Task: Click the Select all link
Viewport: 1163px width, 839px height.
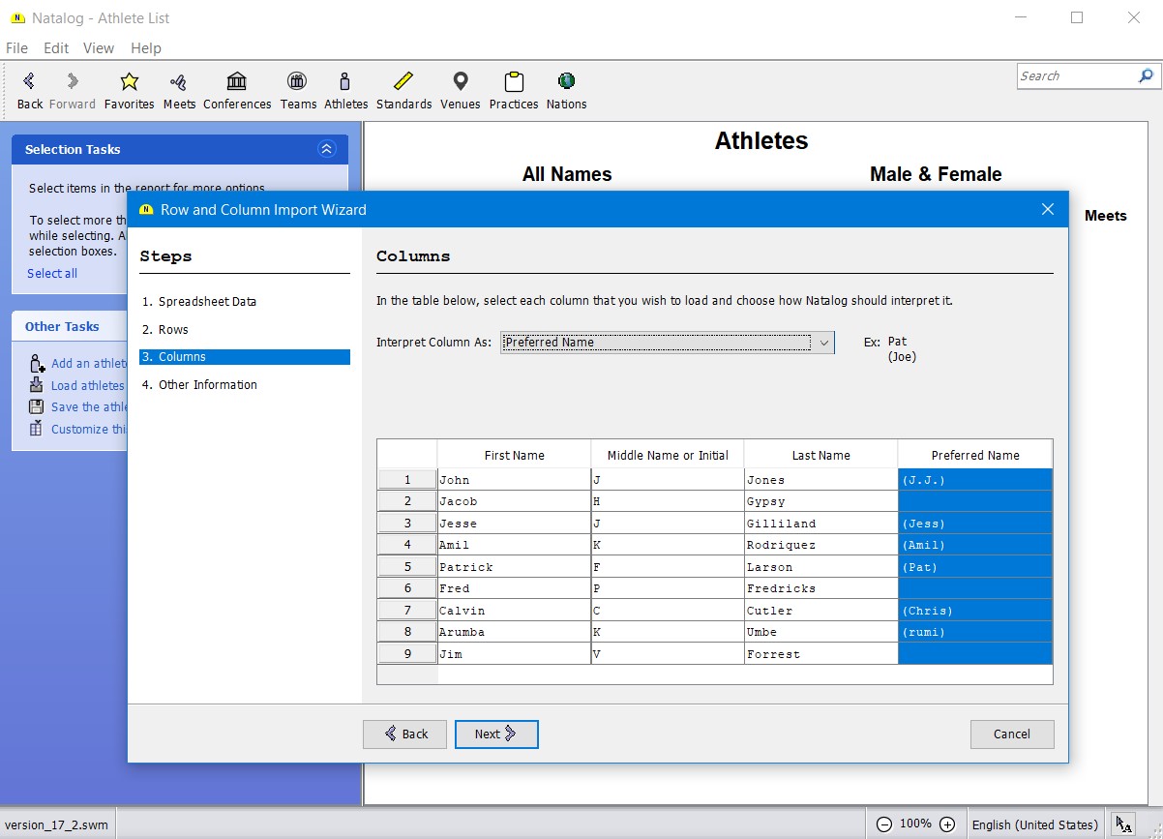Action: (52, 274)
